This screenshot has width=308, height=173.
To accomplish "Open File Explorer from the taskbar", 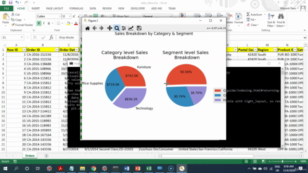I will pos(82,169).
